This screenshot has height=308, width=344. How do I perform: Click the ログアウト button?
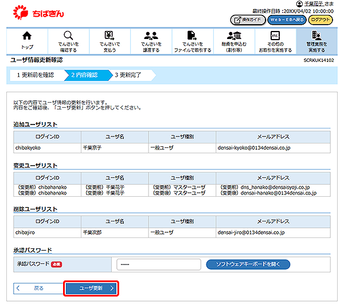(x=321, y=20)
